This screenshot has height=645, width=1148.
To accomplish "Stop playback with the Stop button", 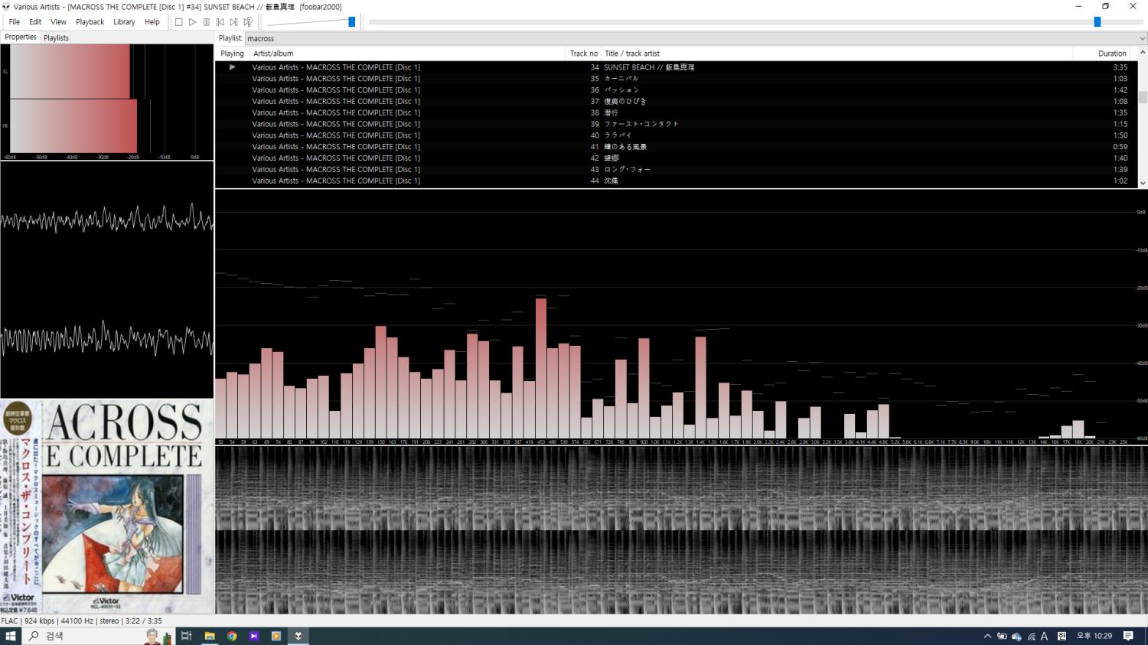I will pyautogui.click(x=178, y=22).
